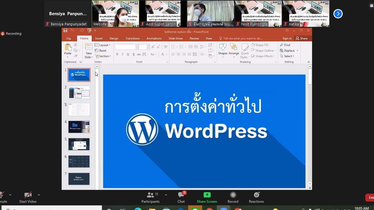Collapse the ribbon with the chevron
The width and height of the screenshot is (374, 210).
point(308,62)
